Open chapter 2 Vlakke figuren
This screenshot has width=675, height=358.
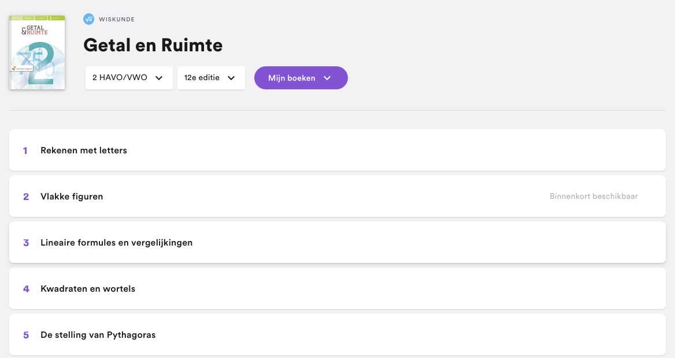click(337, 196)
